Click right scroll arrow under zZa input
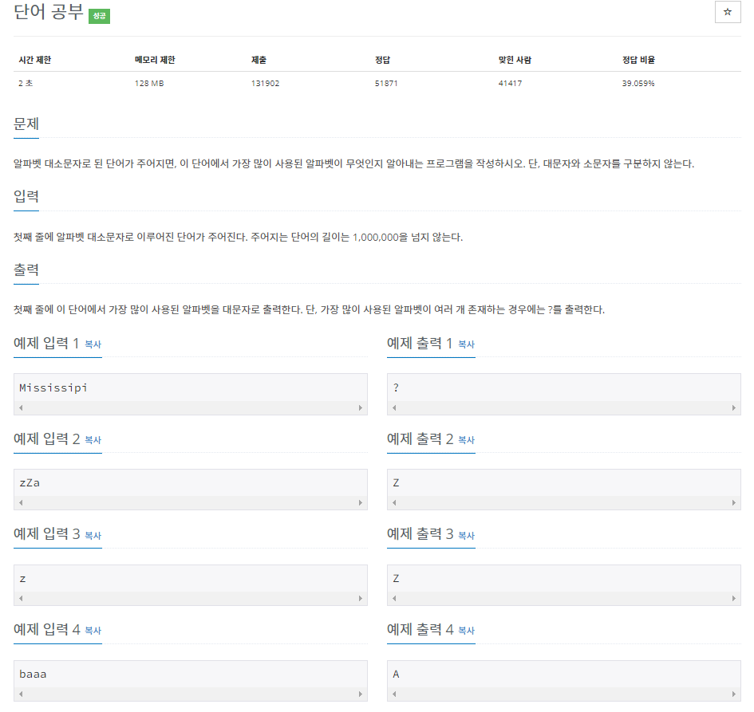Image resolution: width=754 pixels, height=712 pixels. tap(360, 503)
